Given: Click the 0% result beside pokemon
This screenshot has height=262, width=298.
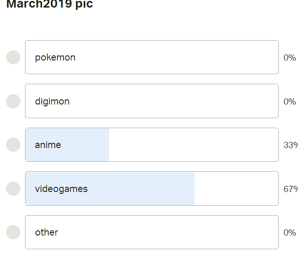Looking at the screenshot, I should point(289,58).
